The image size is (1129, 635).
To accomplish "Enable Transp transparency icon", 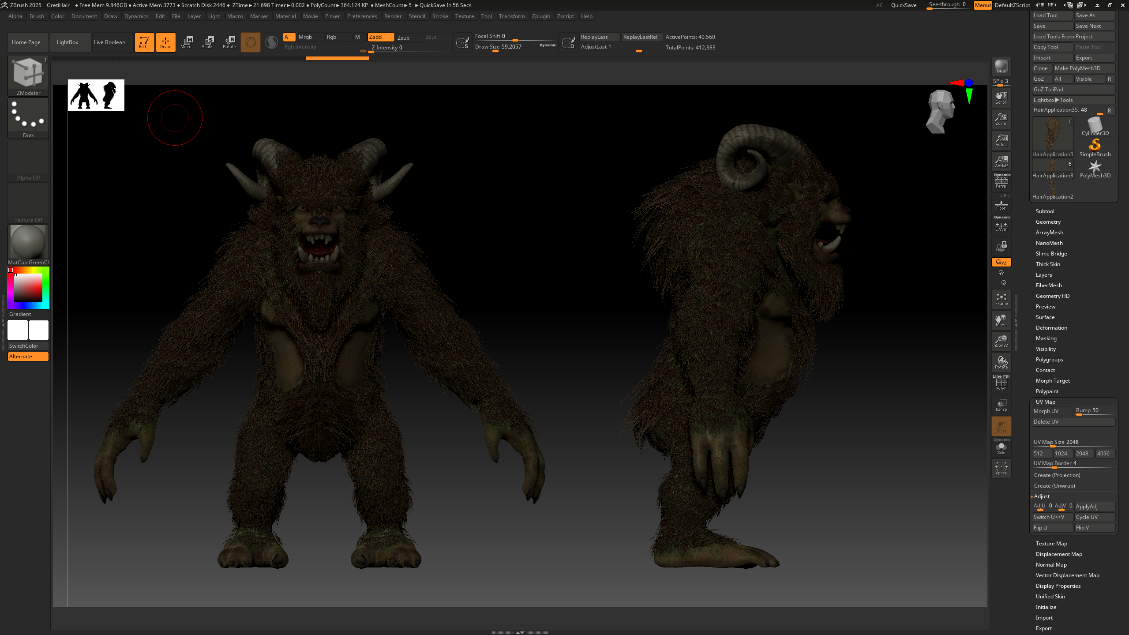I will click(1001, 405).
